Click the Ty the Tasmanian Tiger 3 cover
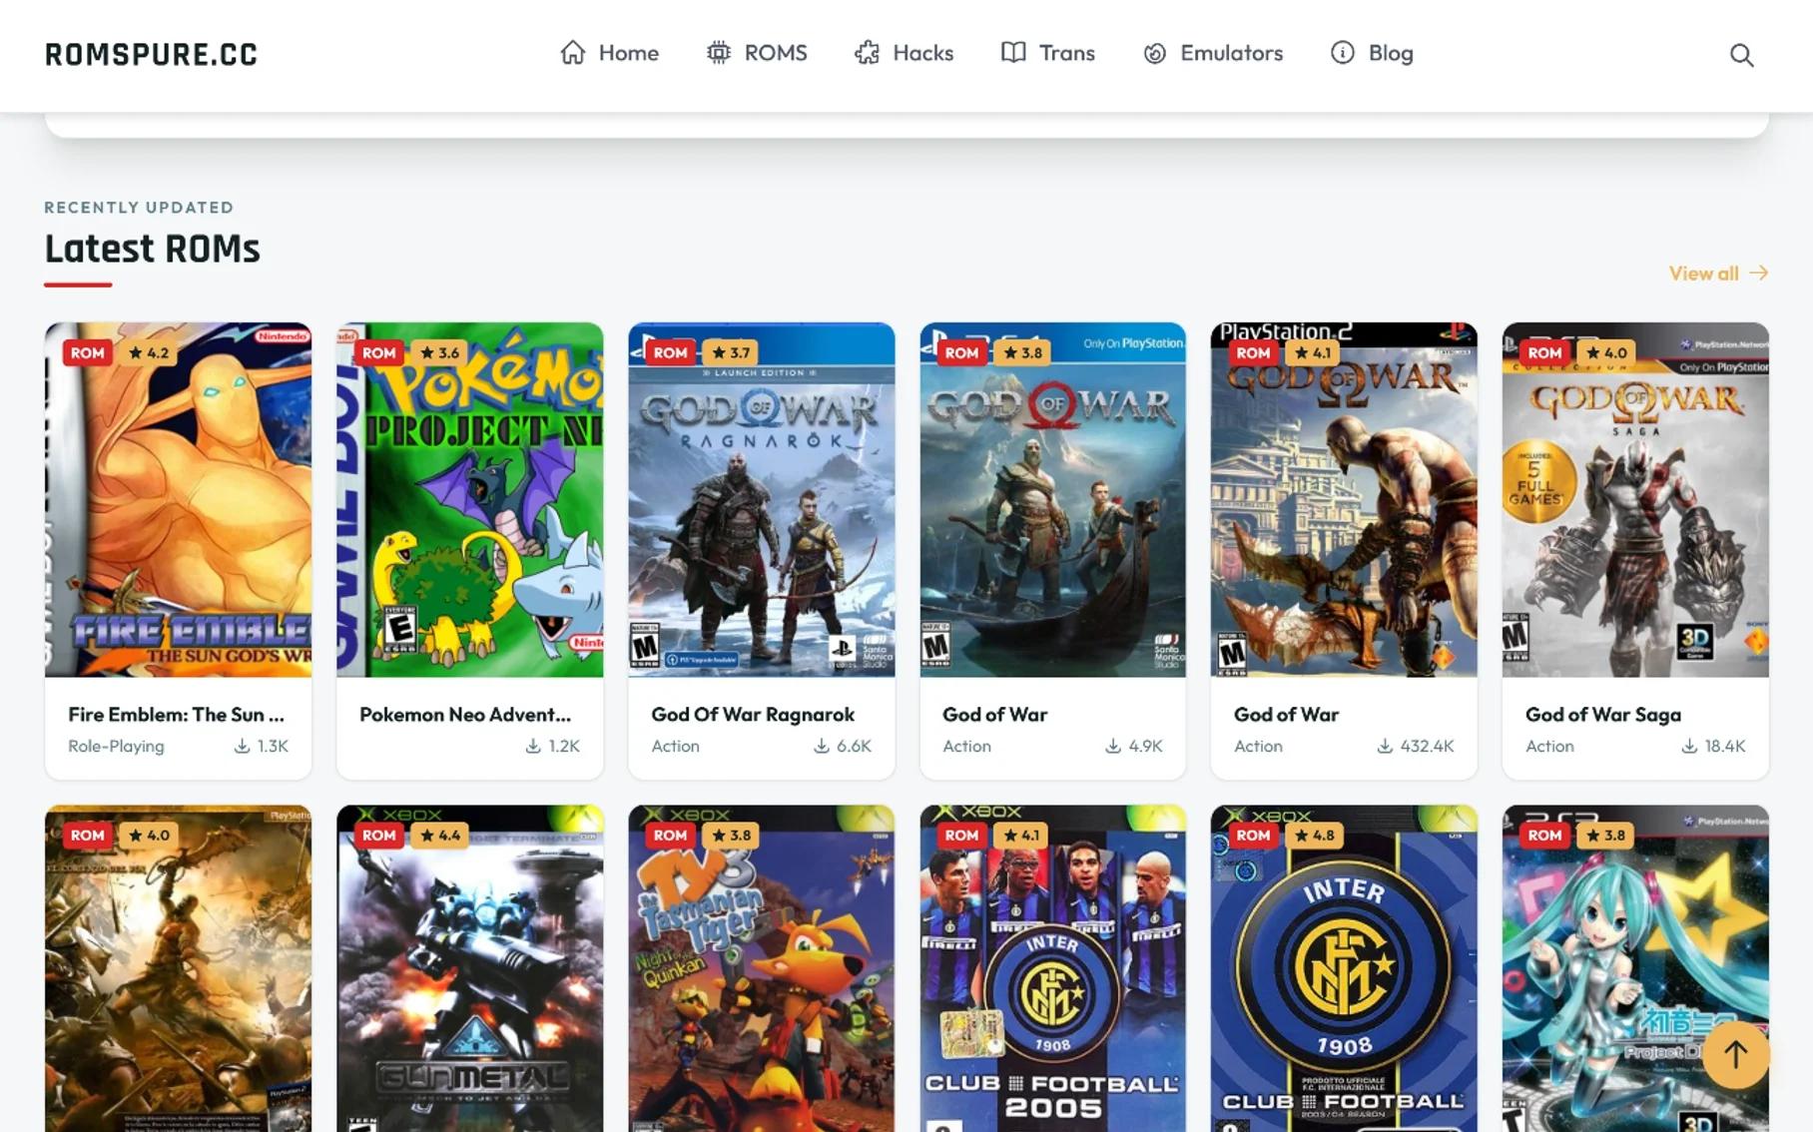The width and height of the screenshot is (1813, 1132). (x=762, y=968)
